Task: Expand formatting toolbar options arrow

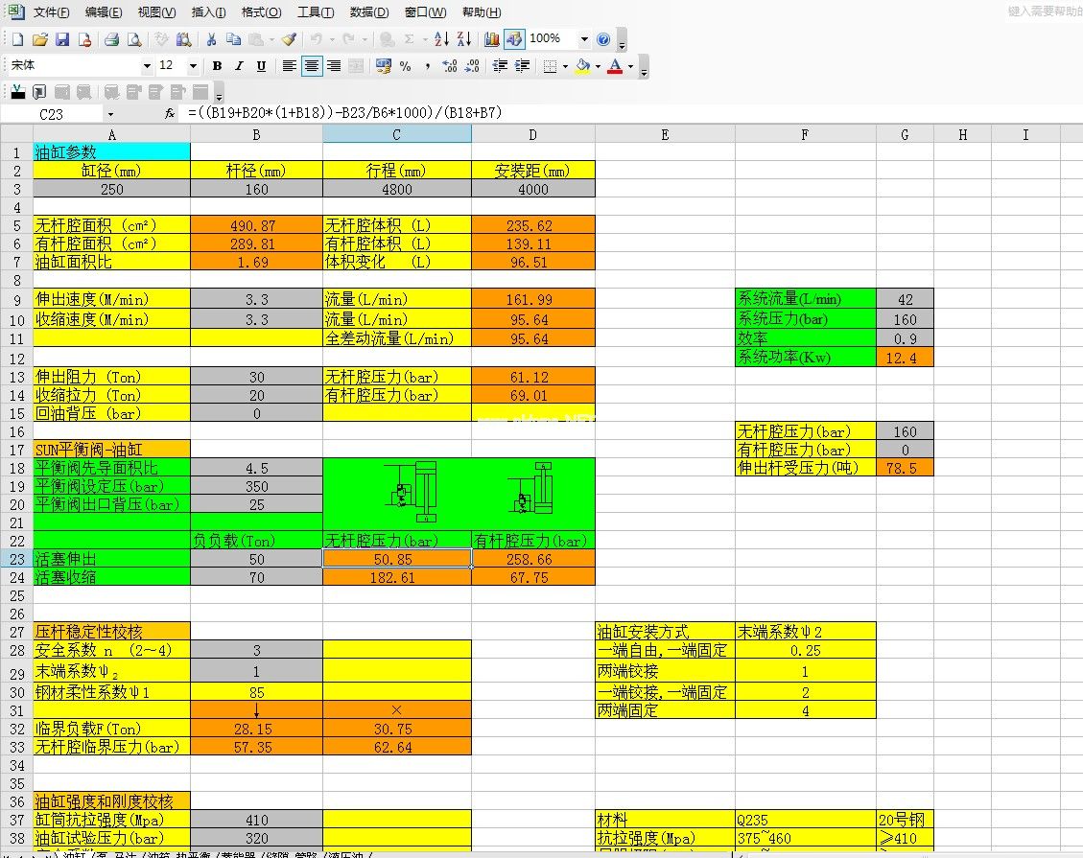Action: [x=644, y=67]
